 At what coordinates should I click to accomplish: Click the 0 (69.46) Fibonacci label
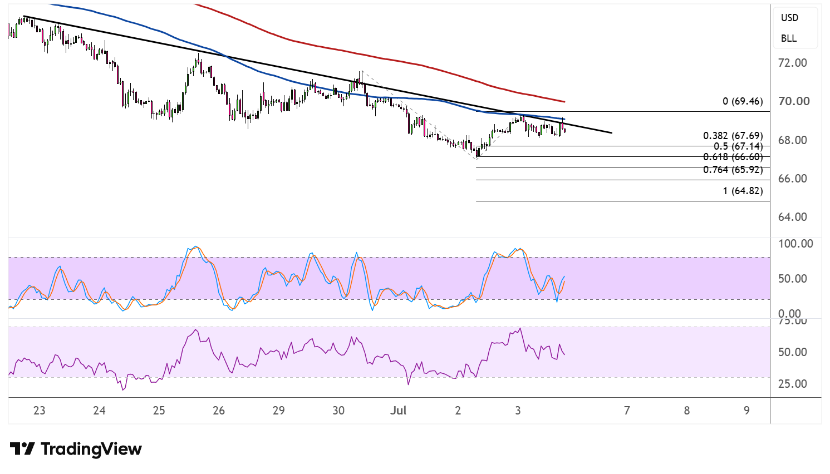coord(743,101)
